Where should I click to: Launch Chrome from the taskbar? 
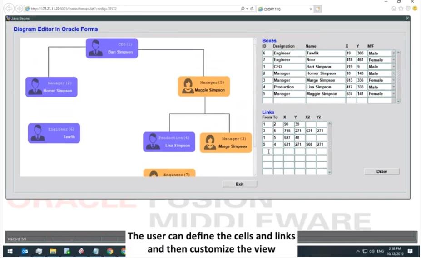pos(109,251)
